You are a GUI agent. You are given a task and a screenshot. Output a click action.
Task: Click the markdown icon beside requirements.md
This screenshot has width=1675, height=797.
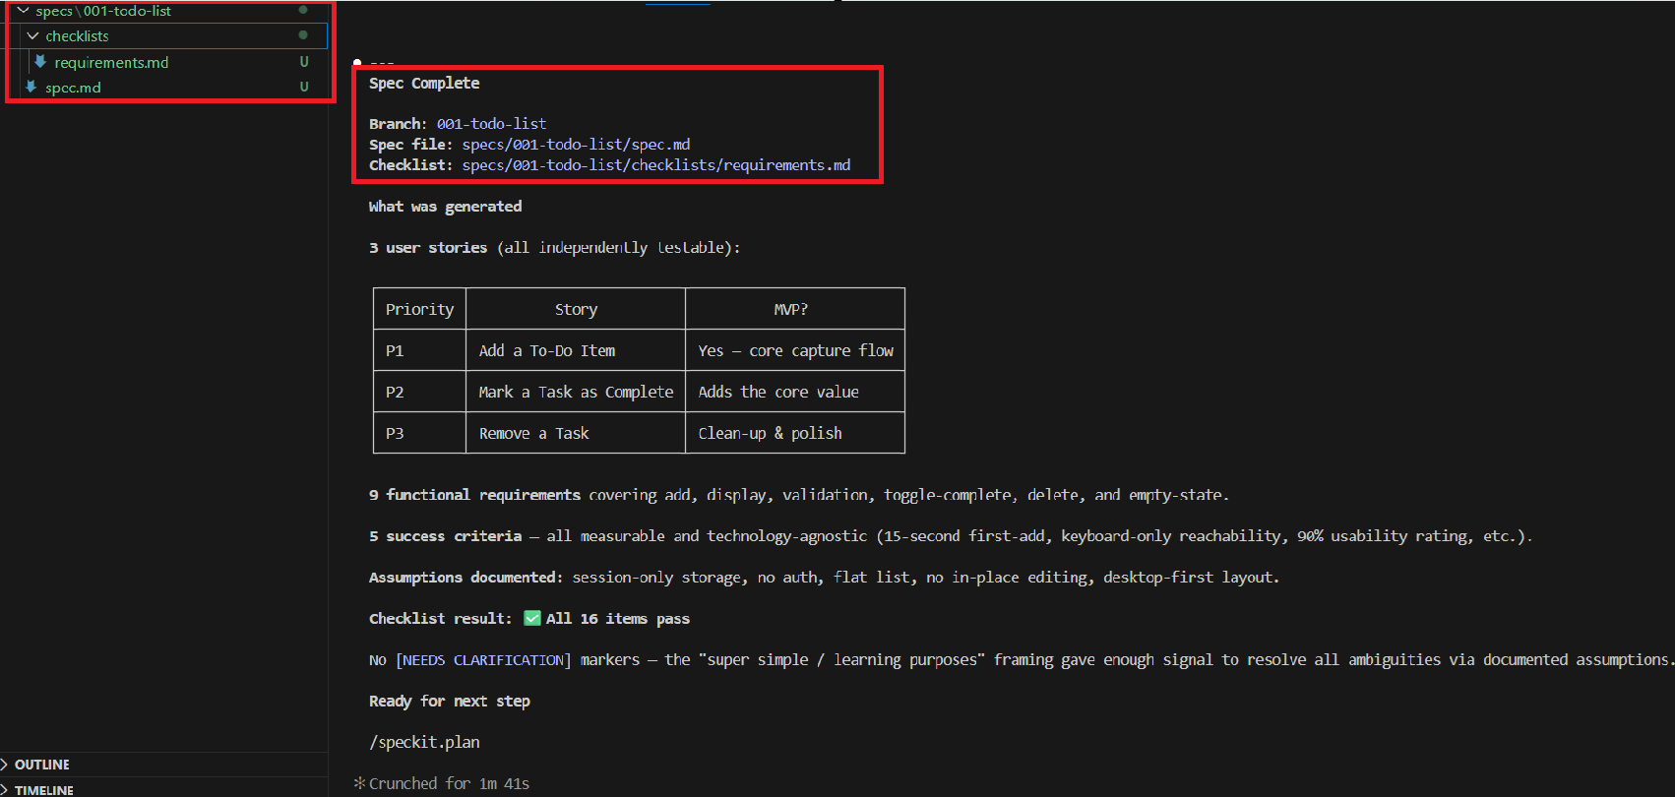point(40,62)
